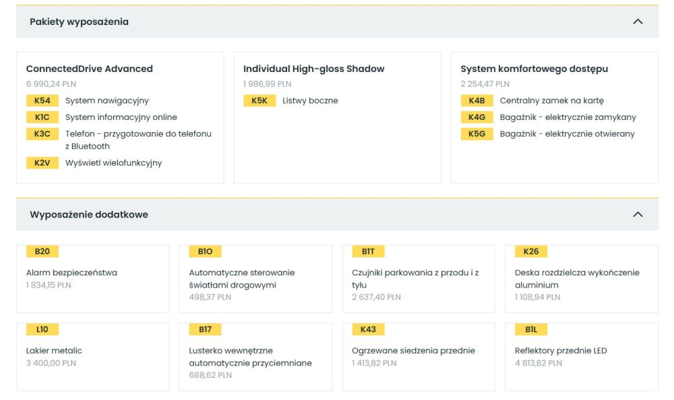Select the K4B code badge
The image size is (674, 400).
coord(477,100)
